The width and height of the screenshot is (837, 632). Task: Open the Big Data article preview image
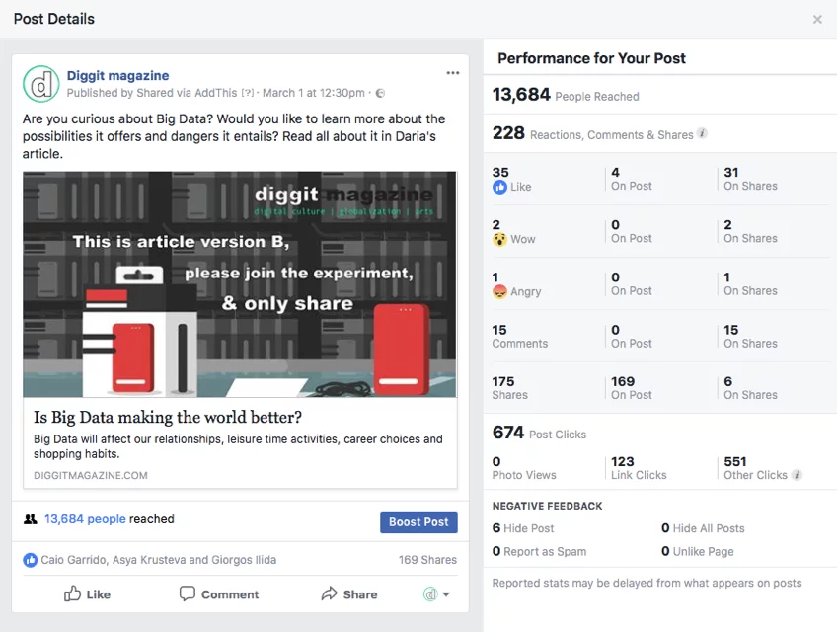point(240,283)
